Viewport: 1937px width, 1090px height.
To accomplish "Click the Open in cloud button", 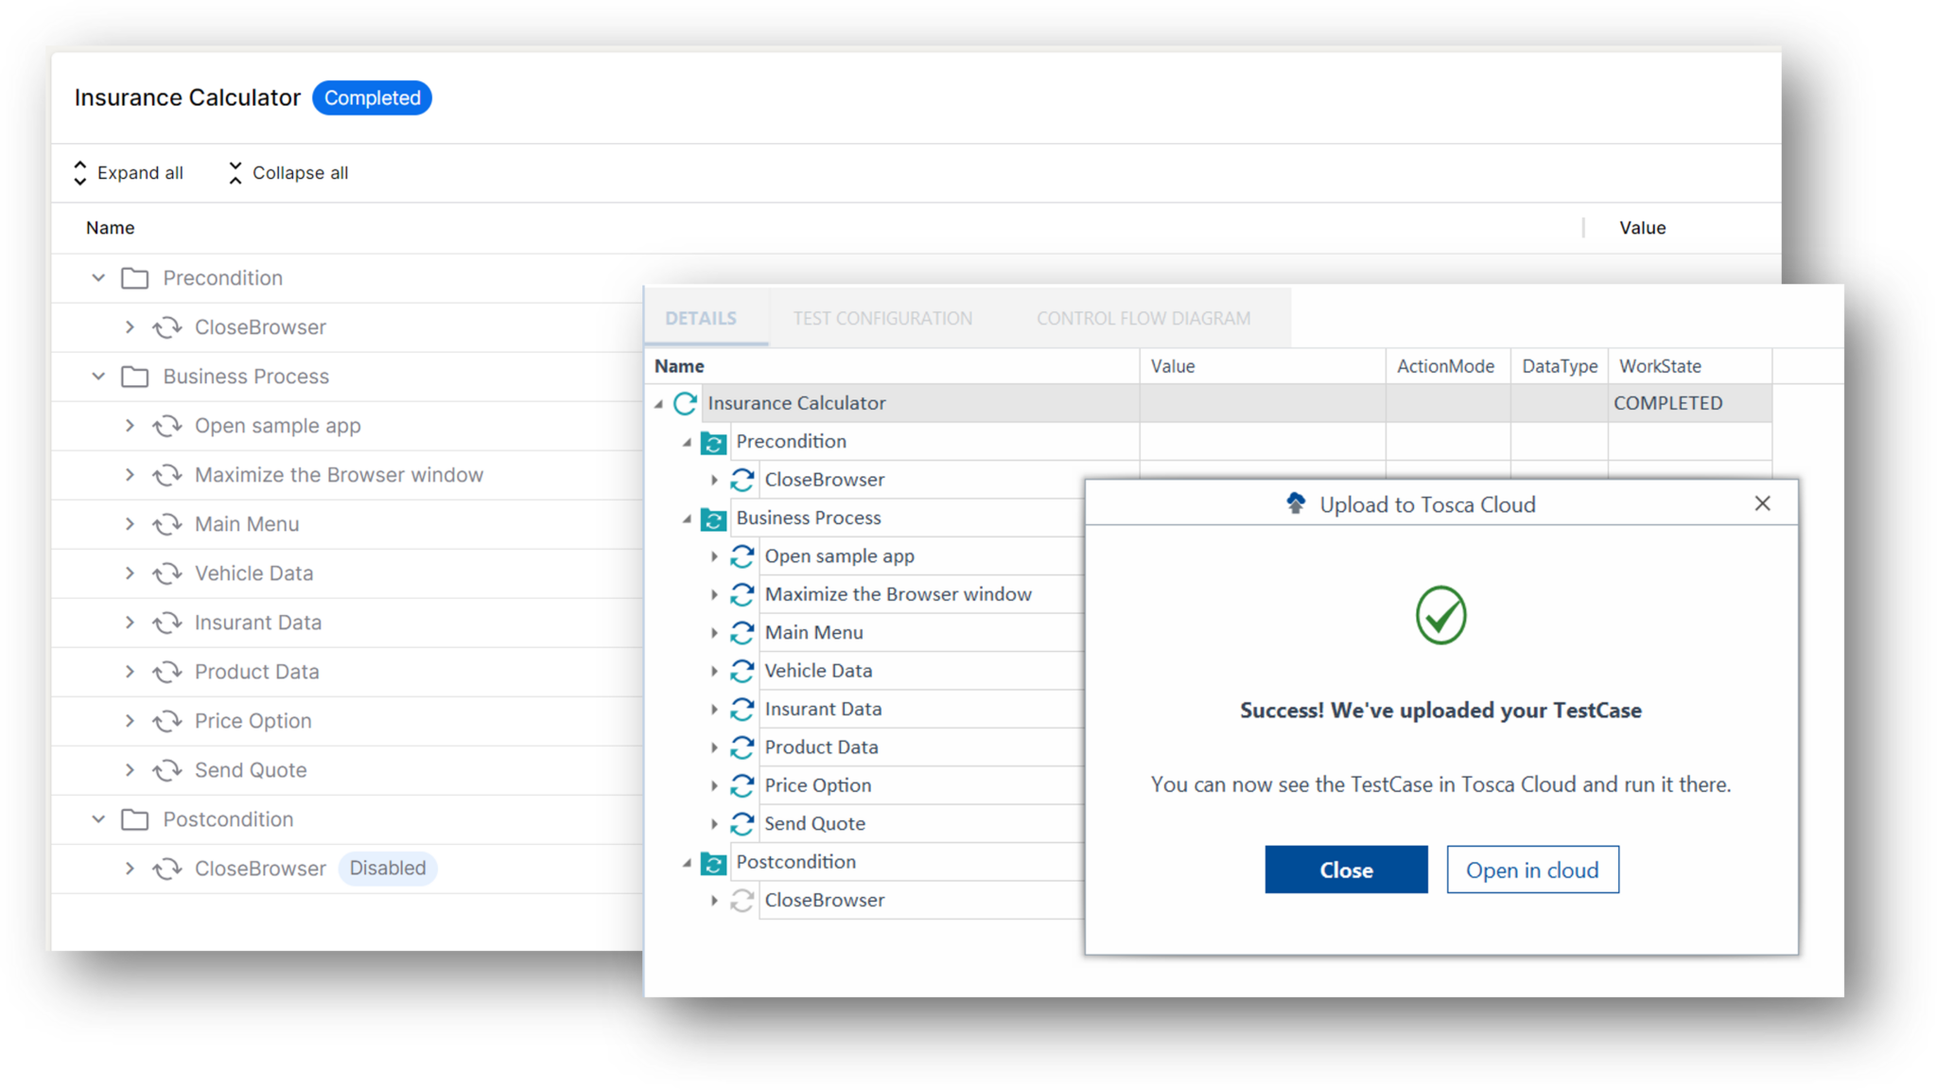I will [x=1532, y=869].
